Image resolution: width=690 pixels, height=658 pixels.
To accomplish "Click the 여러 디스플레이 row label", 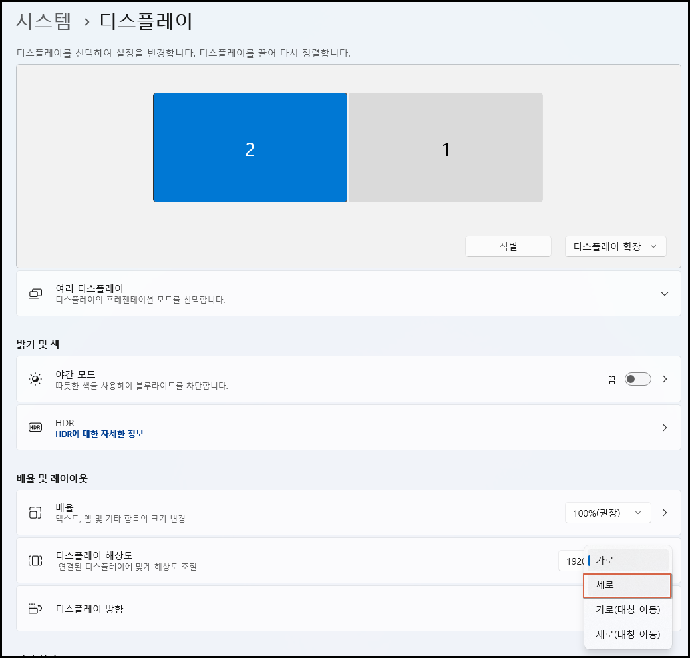I will click(89, 288).
